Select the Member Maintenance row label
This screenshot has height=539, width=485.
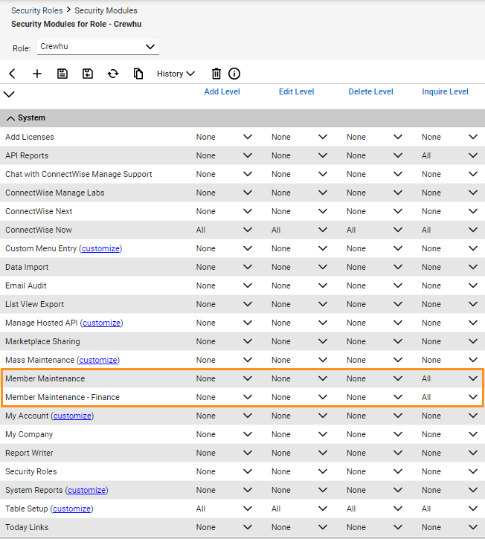click(45, 378)
